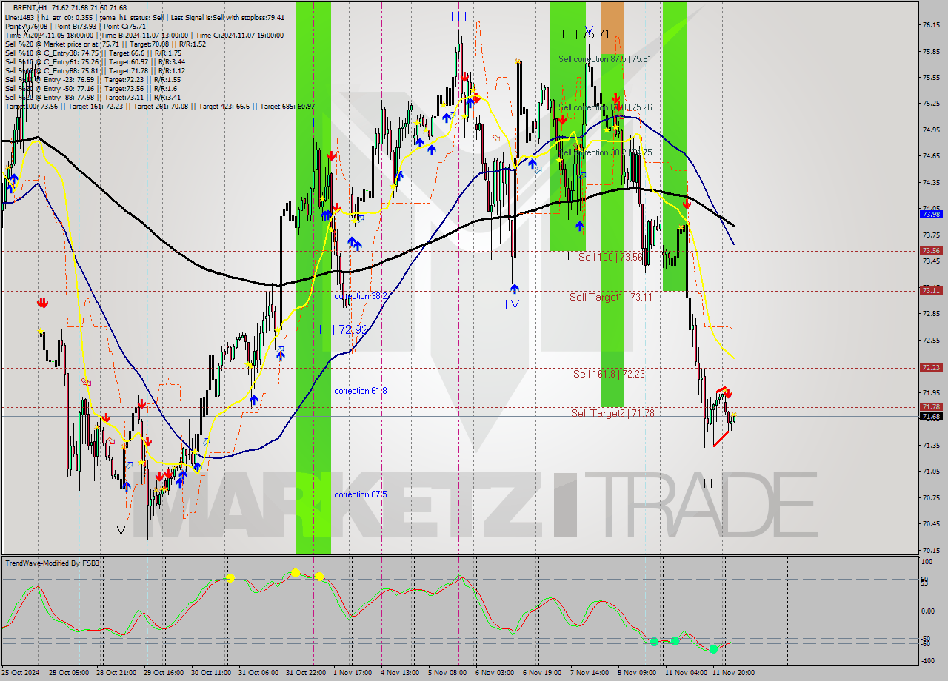Click the 'Sell 100 | 73.56' chart label
Viewport: 948px width, 681px height.
pyautogui.click(x=610, y=257)
